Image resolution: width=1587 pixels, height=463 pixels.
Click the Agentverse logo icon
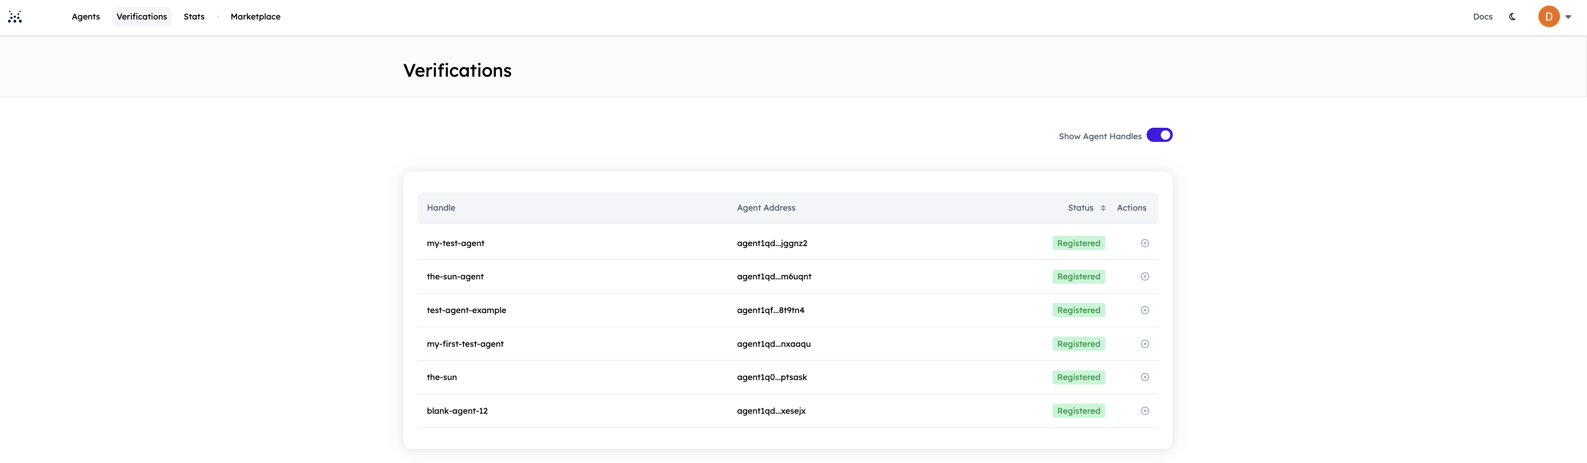(x=15, y=16)
